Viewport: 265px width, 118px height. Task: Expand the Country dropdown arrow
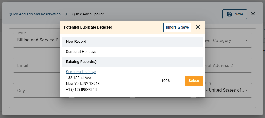pyautogui.click(x=246, y=91)
